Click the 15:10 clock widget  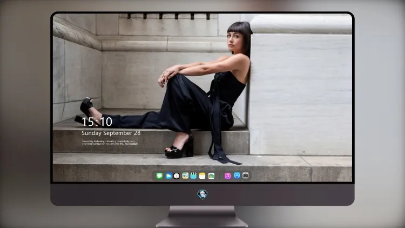pyautogui.click(x=97, y=122)
